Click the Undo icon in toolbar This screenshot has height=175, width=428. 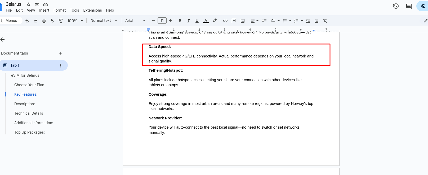[27, 21]
